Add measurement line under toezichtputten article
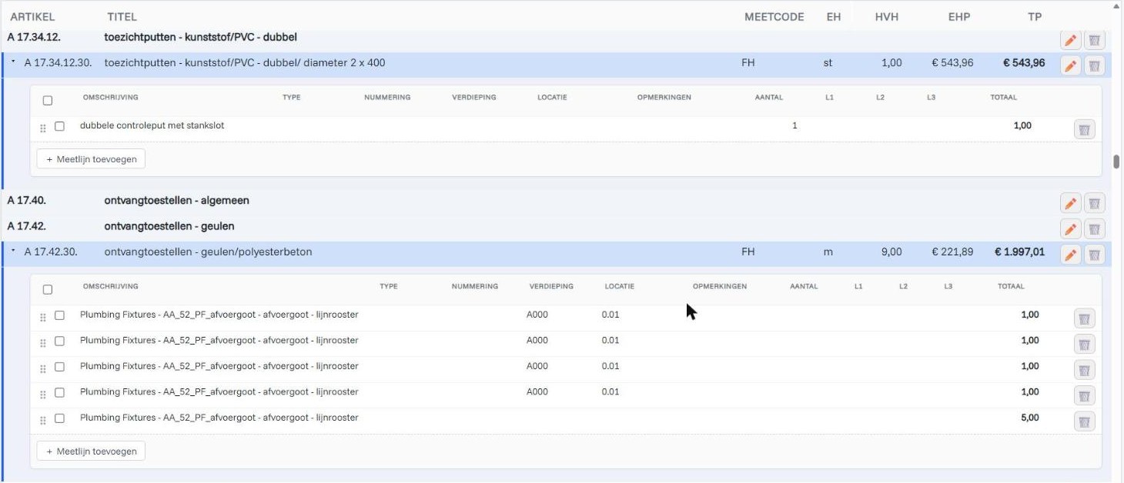This screenshot has width=1124, height=483. pyautogui.click(x=91, y=159)
